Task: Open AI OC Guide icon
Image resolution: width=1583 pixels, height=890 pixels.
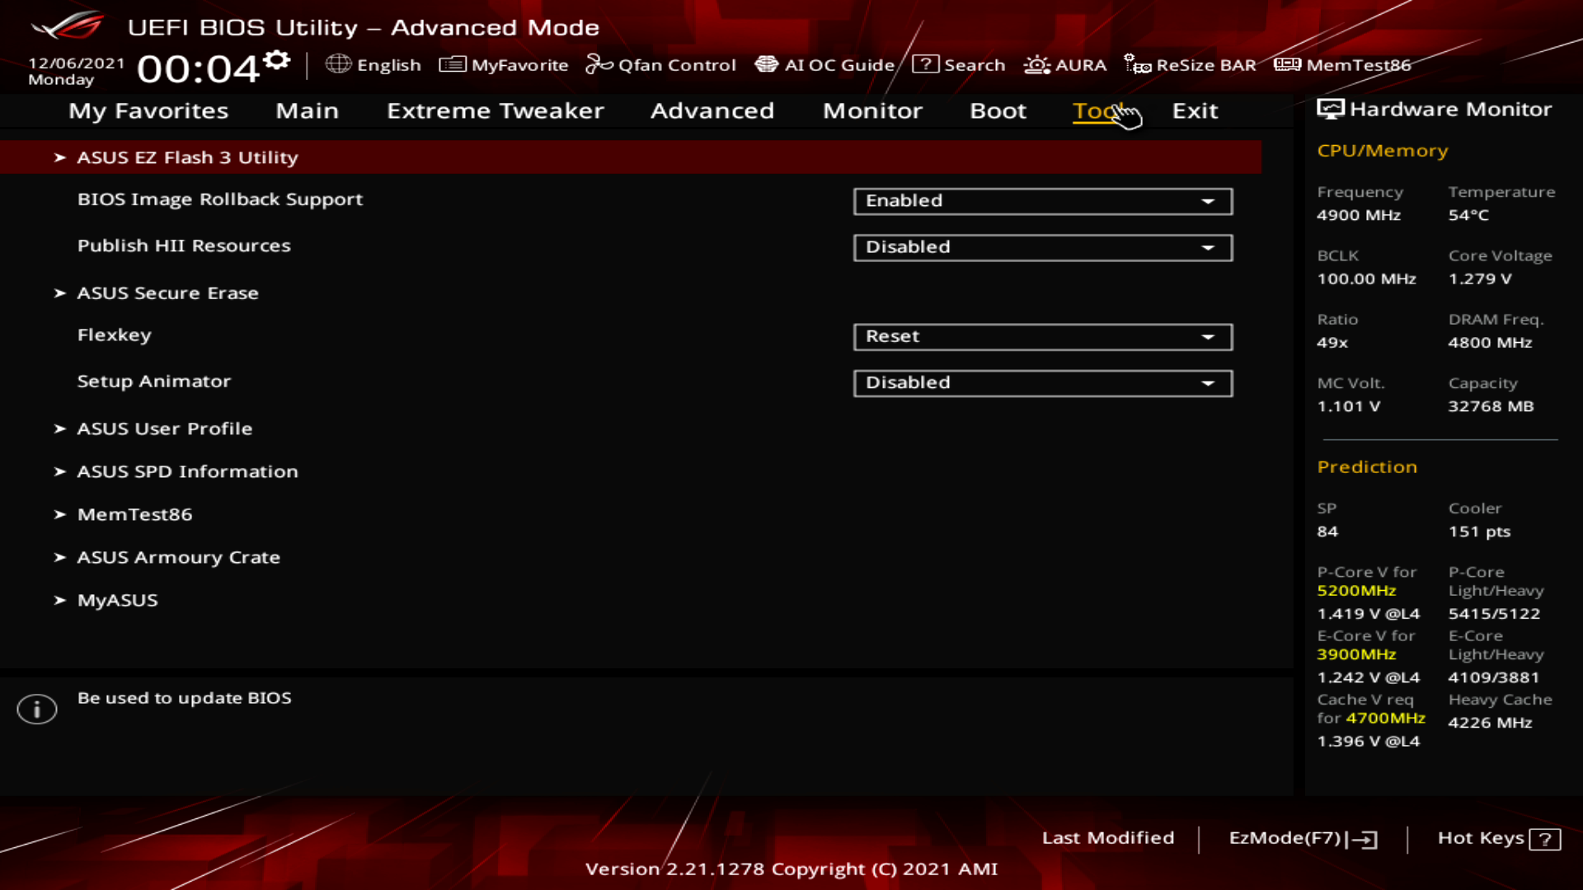Action: (767, 64)
